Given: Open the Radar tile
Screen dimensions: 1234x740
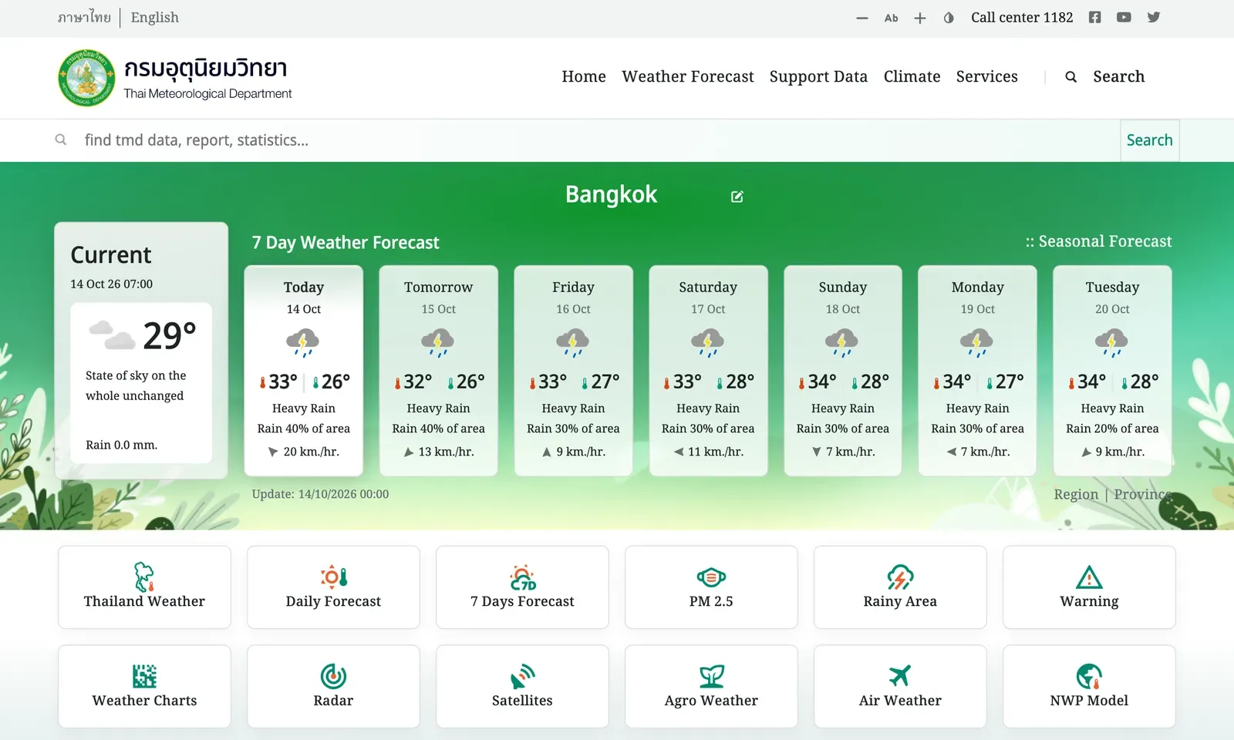Looking at the screenshot, I should 333,687.
